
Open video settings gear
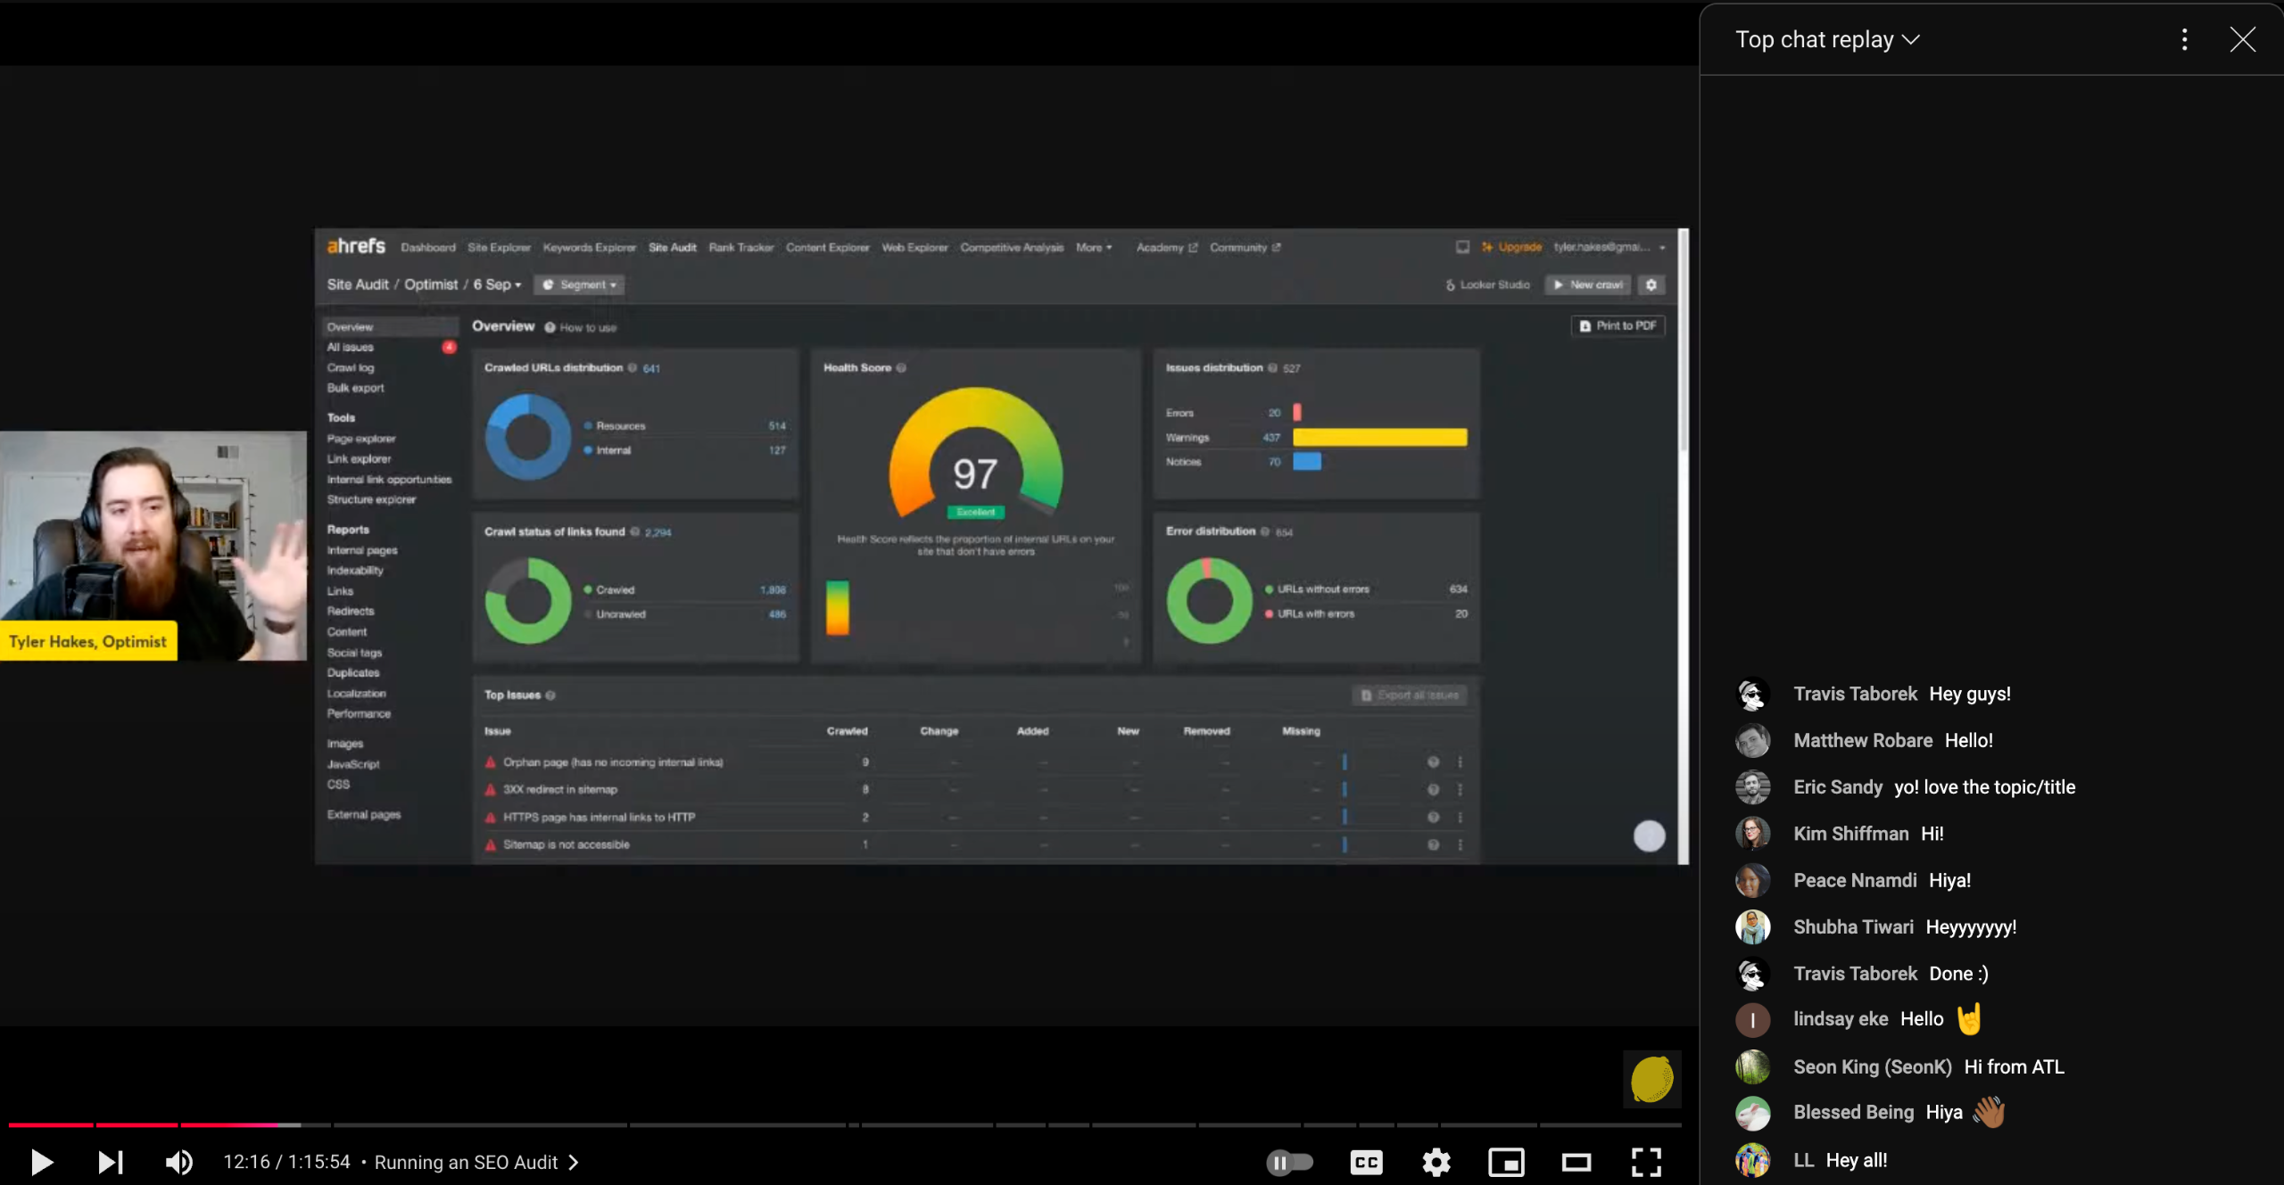point(1436,1162)
